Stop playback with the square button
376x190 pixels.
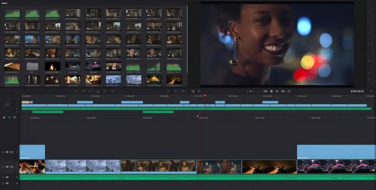click(x=271, y=91)
